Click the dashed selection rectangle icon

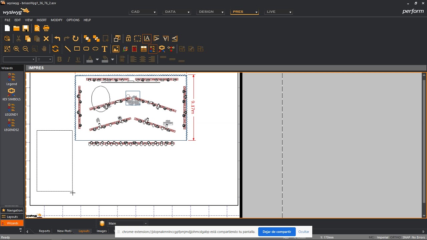(137, 39)
